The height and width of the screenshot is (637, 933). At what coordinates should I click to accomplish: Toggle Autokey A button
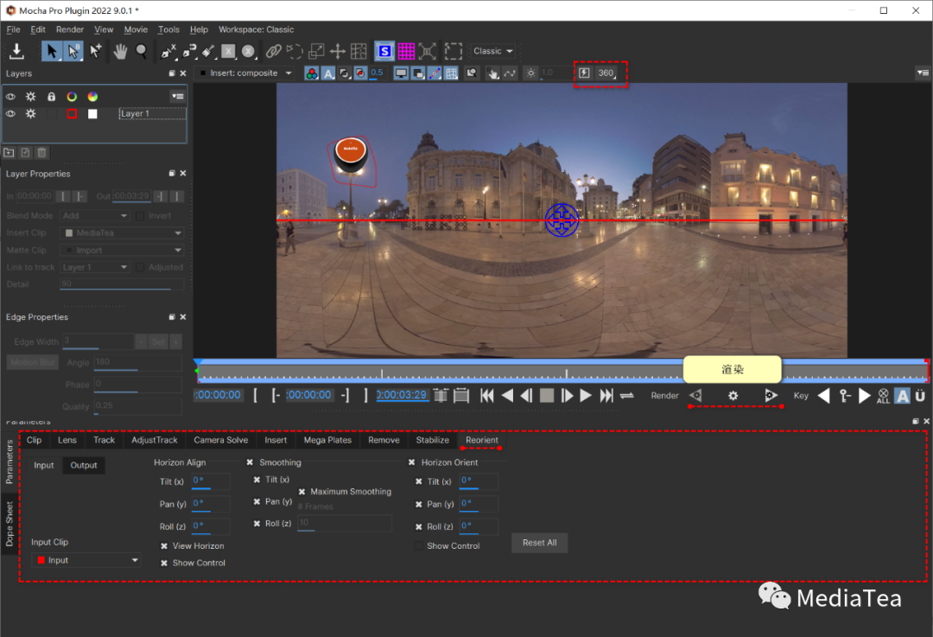coord(903,396)
